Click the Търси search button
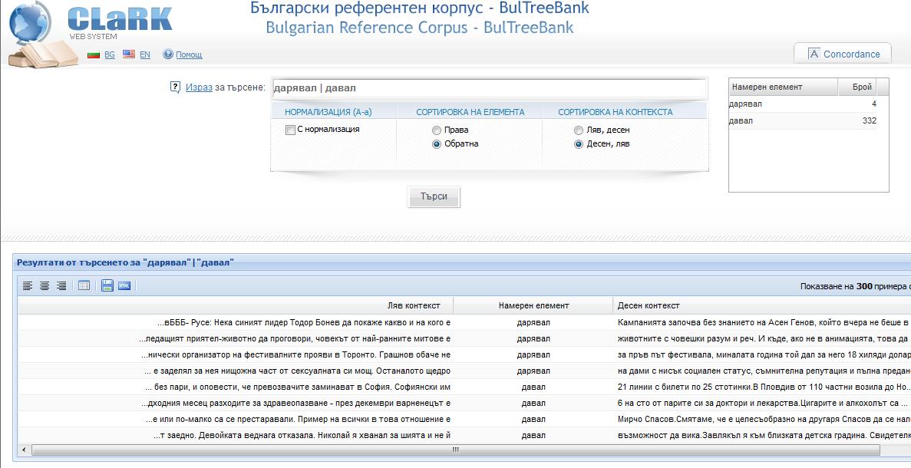 pyautogui.click(x=434, y=196)
